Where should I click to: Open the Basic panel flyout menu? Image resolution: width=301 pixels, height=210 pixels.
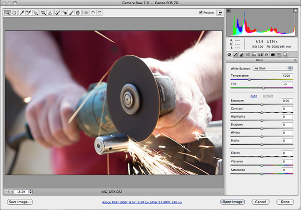coord(295,60)
